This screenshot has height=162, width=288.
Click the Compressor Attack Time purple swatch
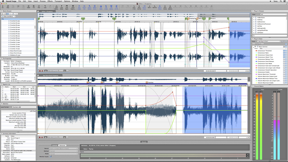(x=256, y=57)
